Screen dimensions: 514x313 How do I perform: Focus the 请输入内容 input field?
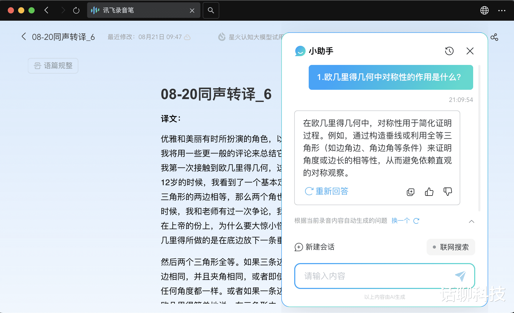[372, 276]
